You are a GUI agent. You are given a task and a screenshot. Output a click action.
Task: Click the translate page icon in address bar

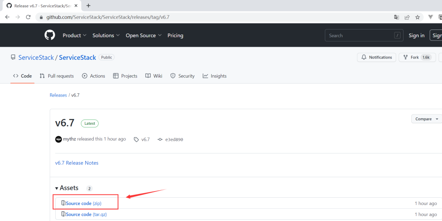(397, 17)
